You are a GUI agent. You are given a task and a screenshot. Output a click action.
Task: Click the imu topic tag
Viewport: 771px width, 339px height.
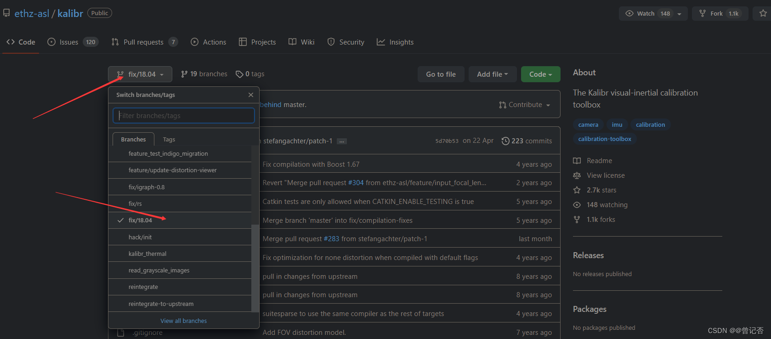pyautogui.click(x=617, y=124)
